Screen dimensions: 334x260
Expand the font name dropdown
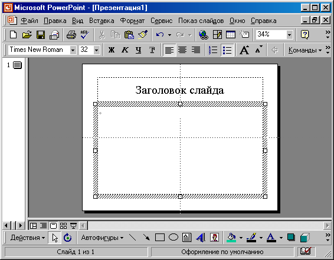pyautogui.click(x=73, y=50)
